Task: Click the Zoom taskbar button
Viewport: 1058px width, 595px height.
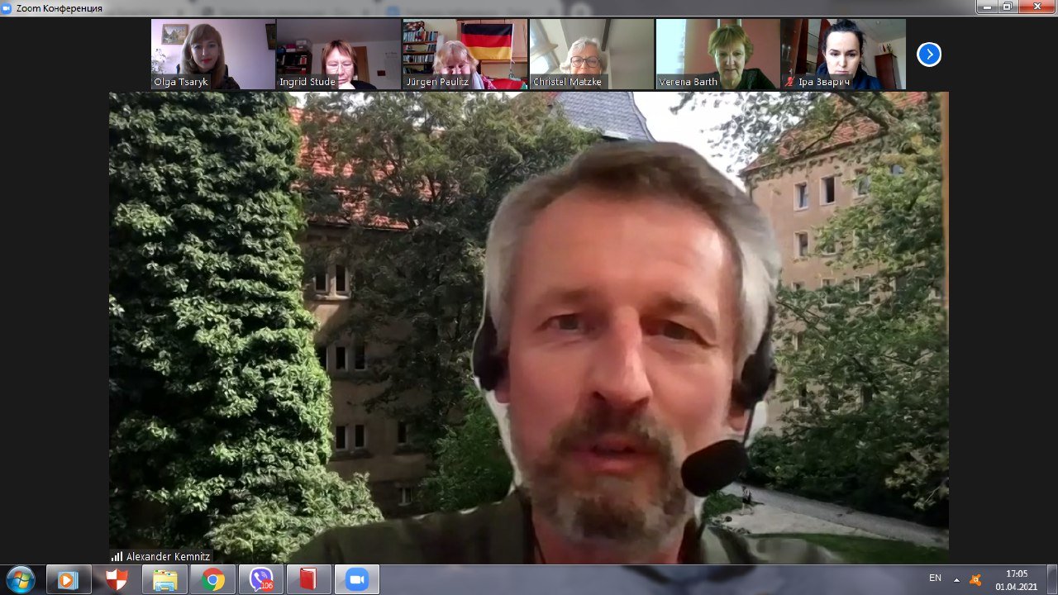Action: coord(357,580)
